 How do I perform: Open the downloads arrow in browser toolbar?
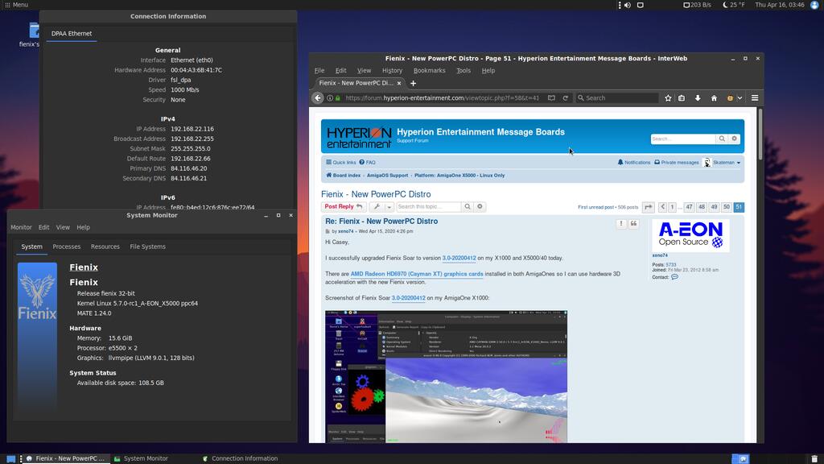point(698,97)
